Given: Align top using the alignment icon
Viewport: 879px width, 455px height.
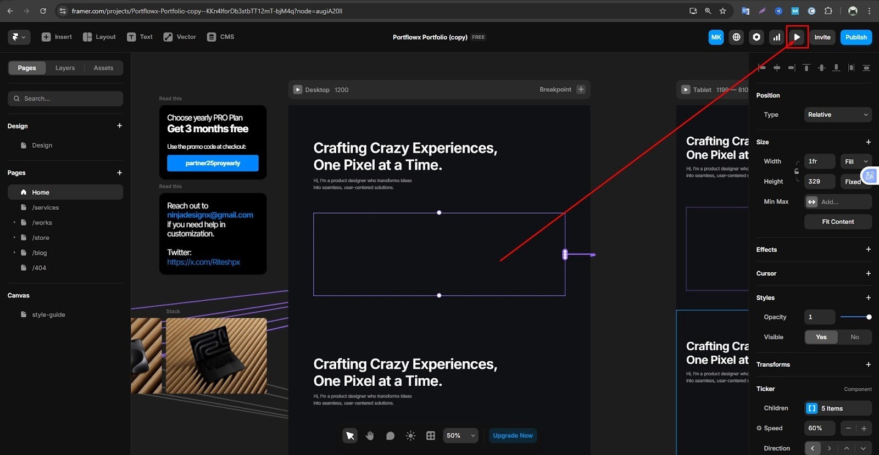Looking at the screenshot, I should [806, 68].
